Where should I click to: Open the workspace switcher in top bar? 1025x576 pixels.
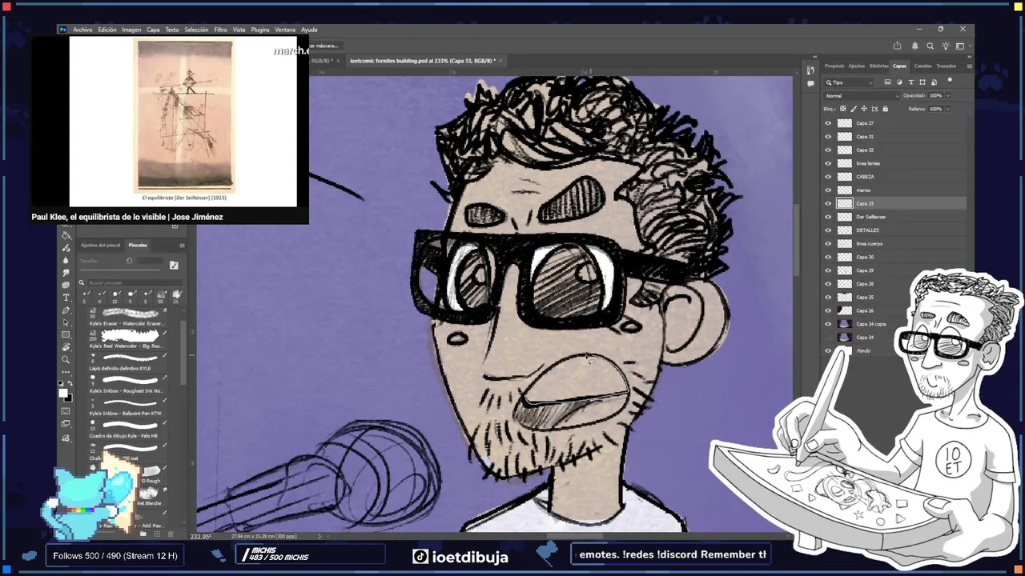960,46
